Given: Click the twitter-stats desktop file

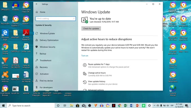Looking at the screenshot, I should pyautogui.click(x=26, y=48).
